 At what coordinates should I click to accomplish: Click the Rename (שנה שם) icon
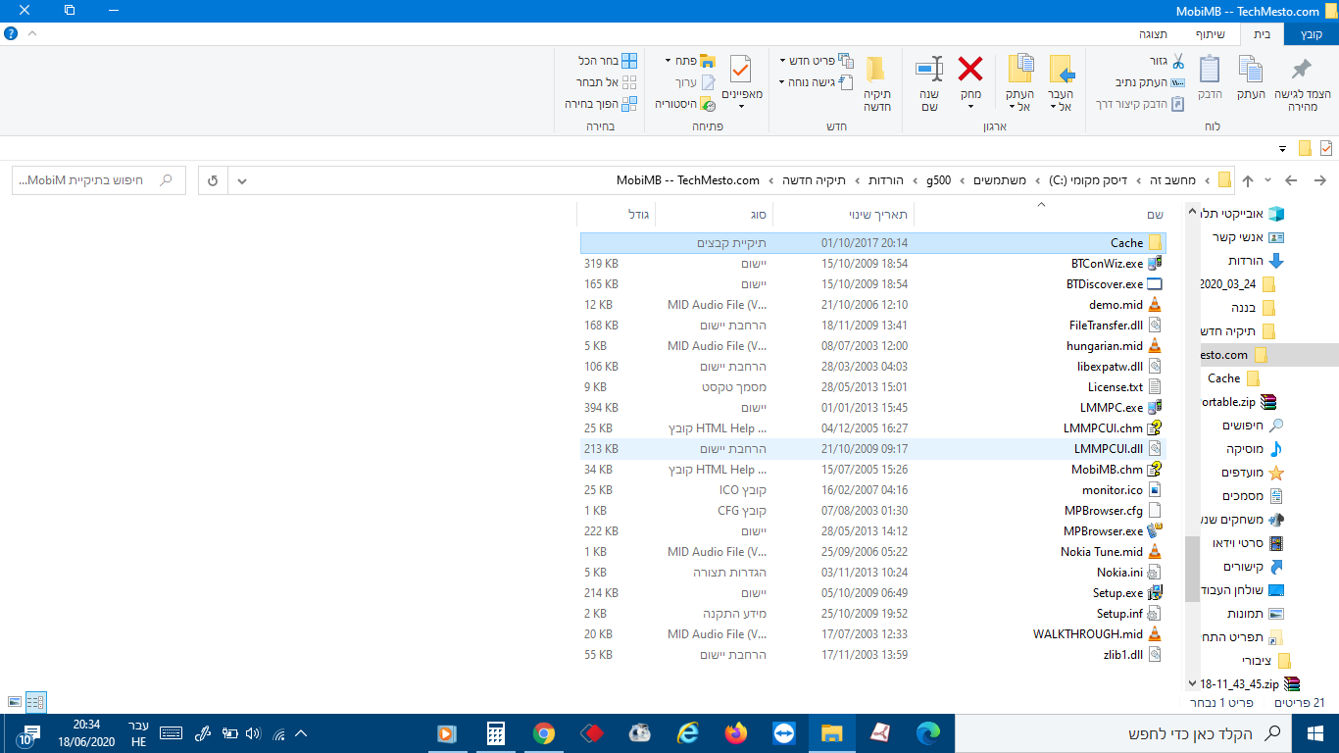(929, 69)
